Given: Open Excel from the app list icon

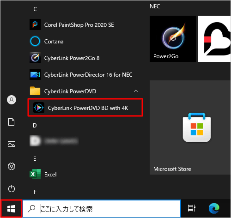Looking at the screenshot, I should (x=35, y=174).
